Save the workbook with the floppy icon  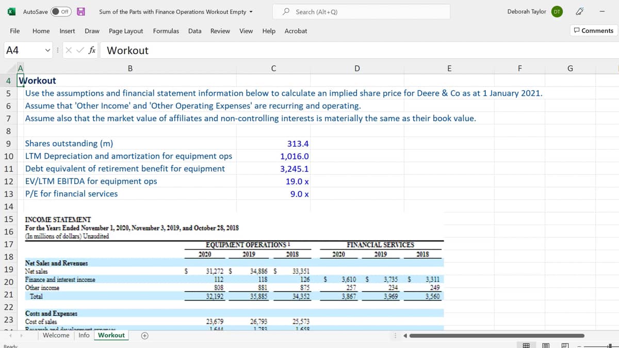coord(81,11)
